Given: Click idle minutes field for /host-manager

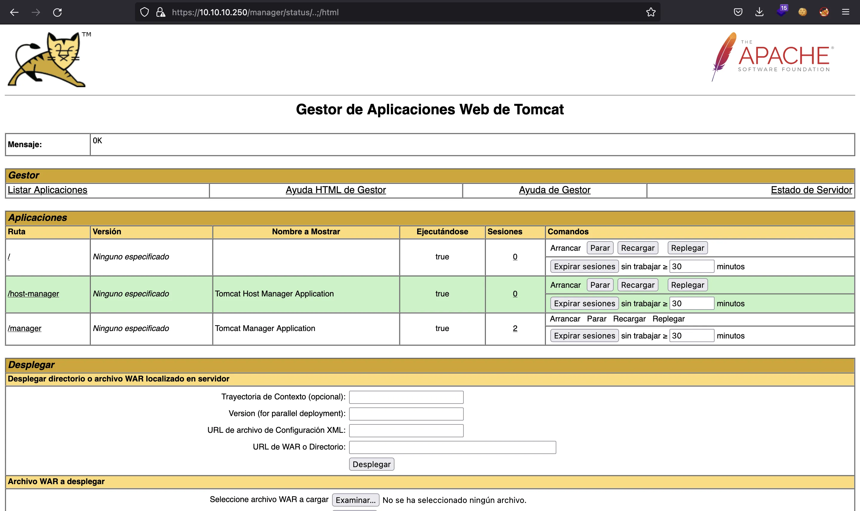Looking at the screenshot, I should tap(692, 304).
